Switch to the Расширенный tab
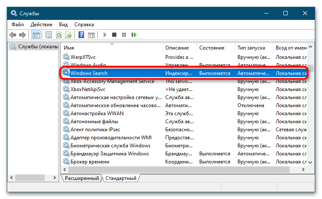The height and width of the screenshot is (199, 322). (x=82, y=178)
